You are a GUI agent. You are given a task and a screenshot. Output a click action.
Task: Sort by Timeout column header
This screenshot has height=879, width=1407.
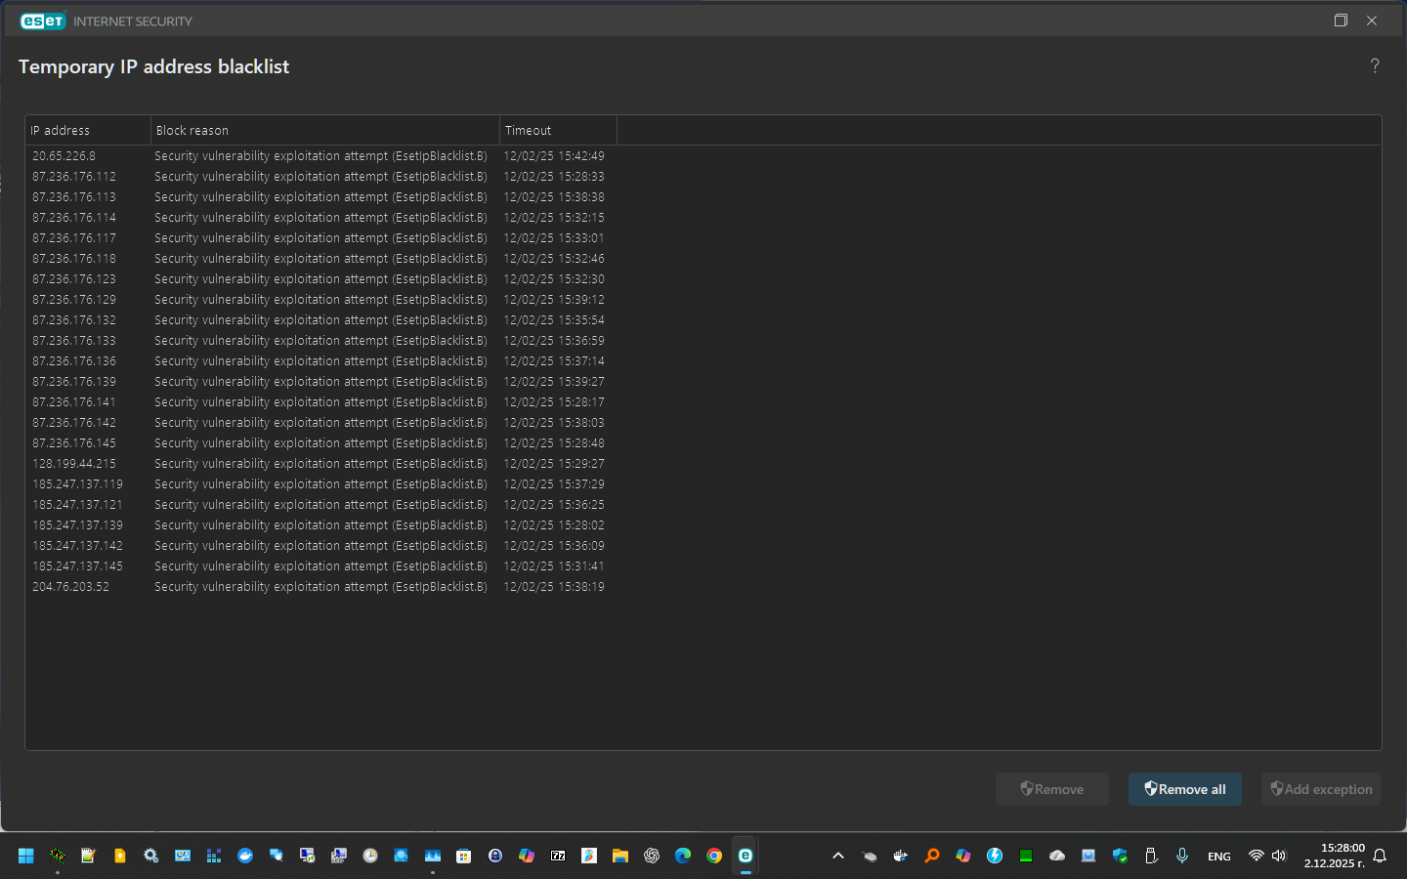[557, 130]
